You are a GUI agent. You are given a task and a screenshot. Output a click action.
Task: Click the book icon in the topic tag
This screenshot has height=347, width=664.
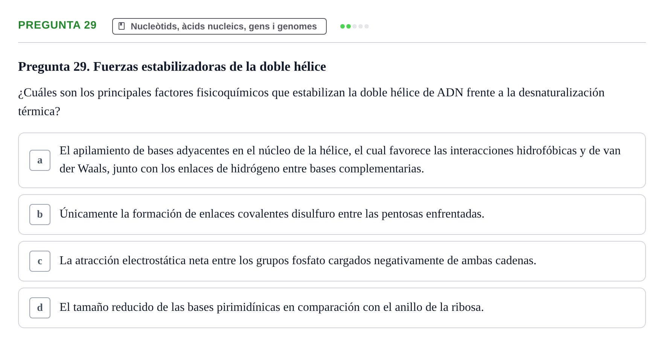[x=122, y=26]
